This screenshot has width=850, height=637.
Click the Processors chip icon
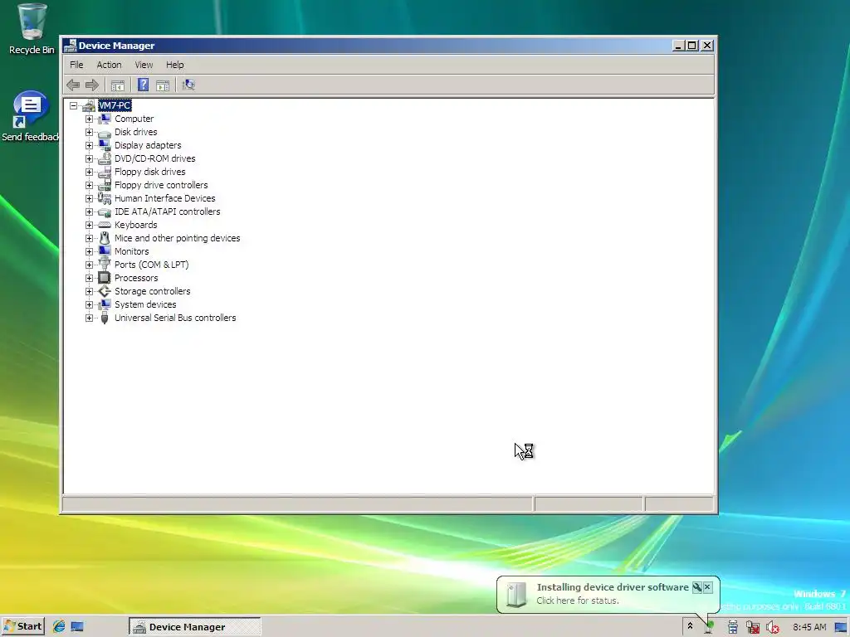pos(105,278)
